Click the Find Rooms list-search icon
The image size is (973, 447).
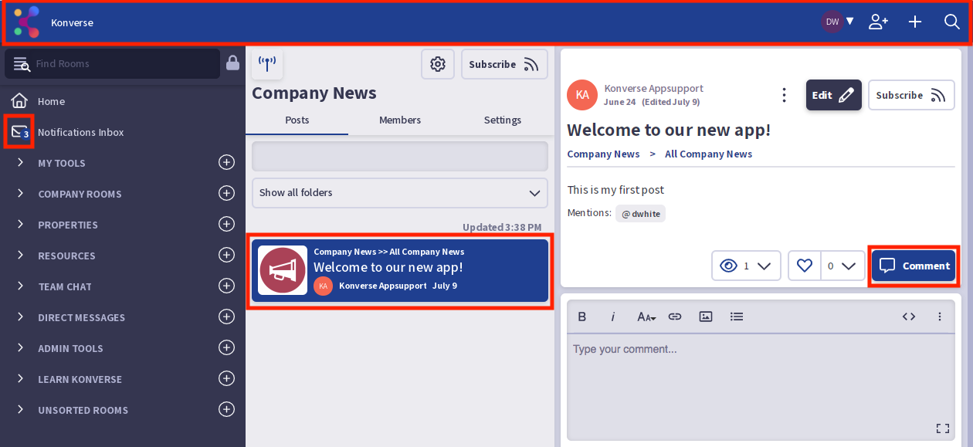21,64
